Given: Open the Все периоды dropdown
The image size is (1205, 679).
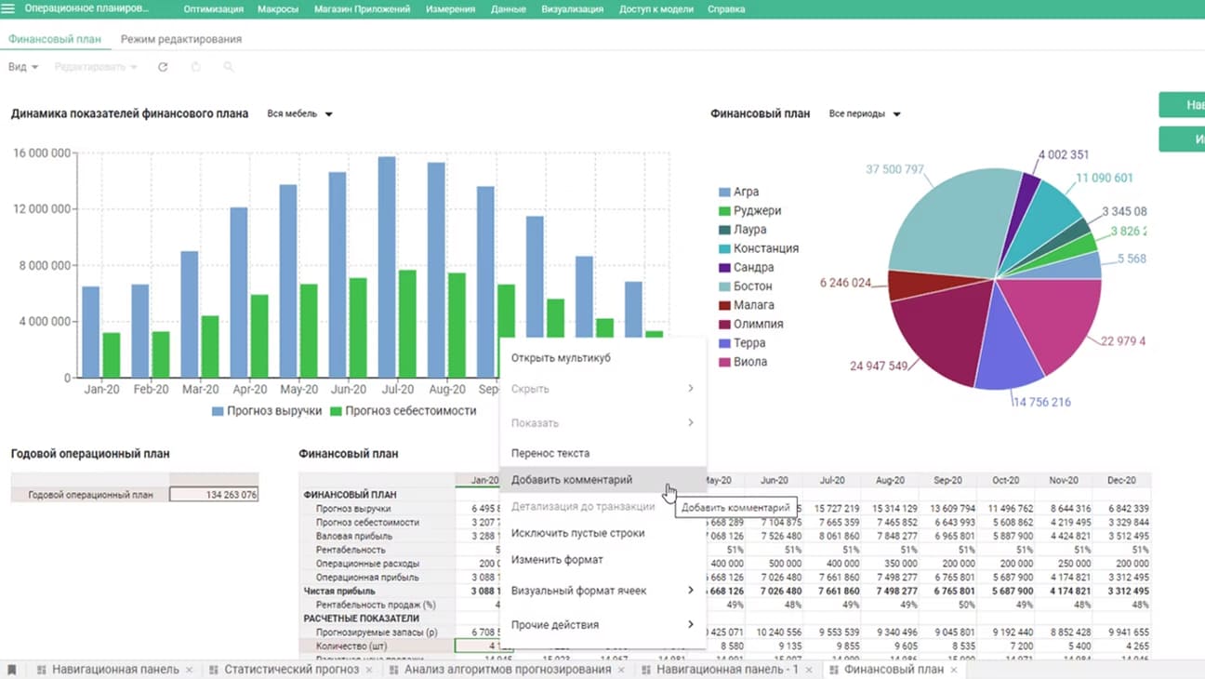Looking at the screenshot, I should tap(865, 114).
